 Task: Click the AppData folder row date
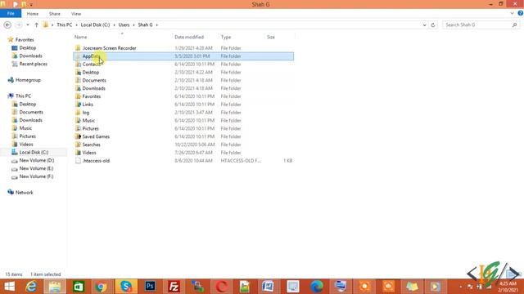coord(192,56)
